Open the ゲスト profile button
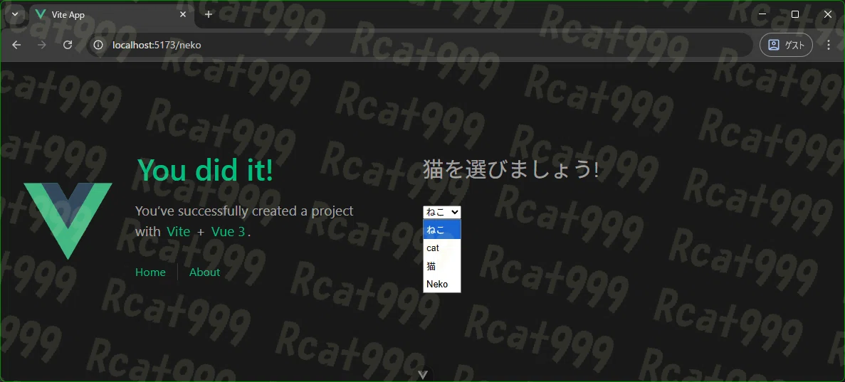The width and height of the screenshot is (845, 382). [786, 45]
